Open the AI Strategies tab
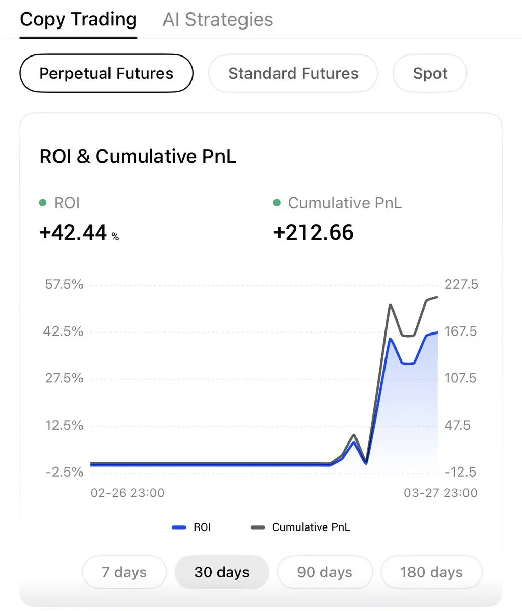 (x=217, y=20)
